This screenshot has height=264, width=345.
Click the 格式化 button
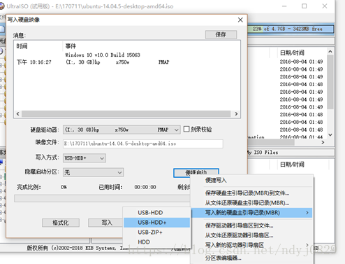(x=61, y=223)
